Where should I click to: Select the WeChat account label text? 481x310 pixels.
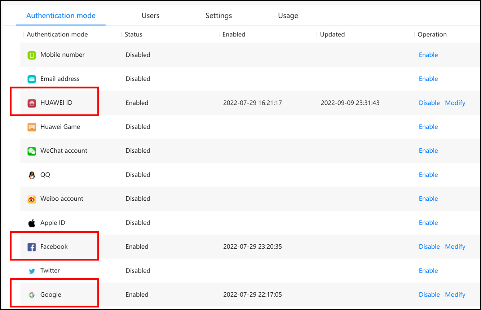[64, 150]
